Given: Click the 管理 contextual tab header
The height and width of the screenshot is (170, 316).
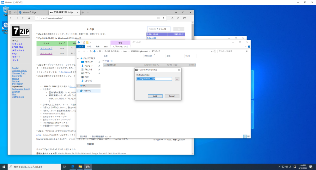Looking at the screenshot, I should (120, 42).
